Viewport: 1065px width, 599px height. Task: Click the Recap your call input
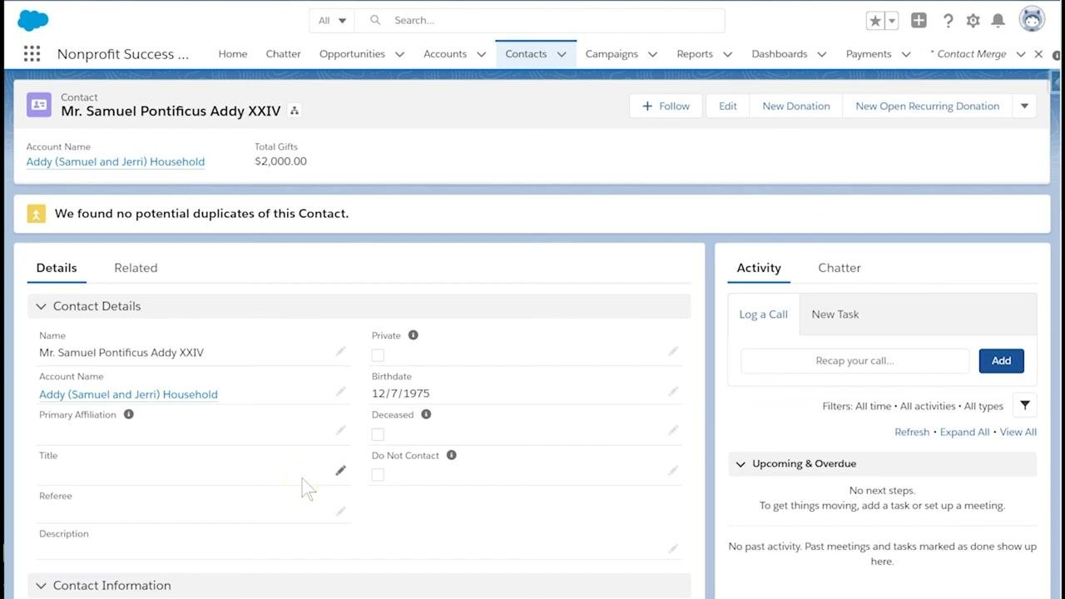pos(855,361)
